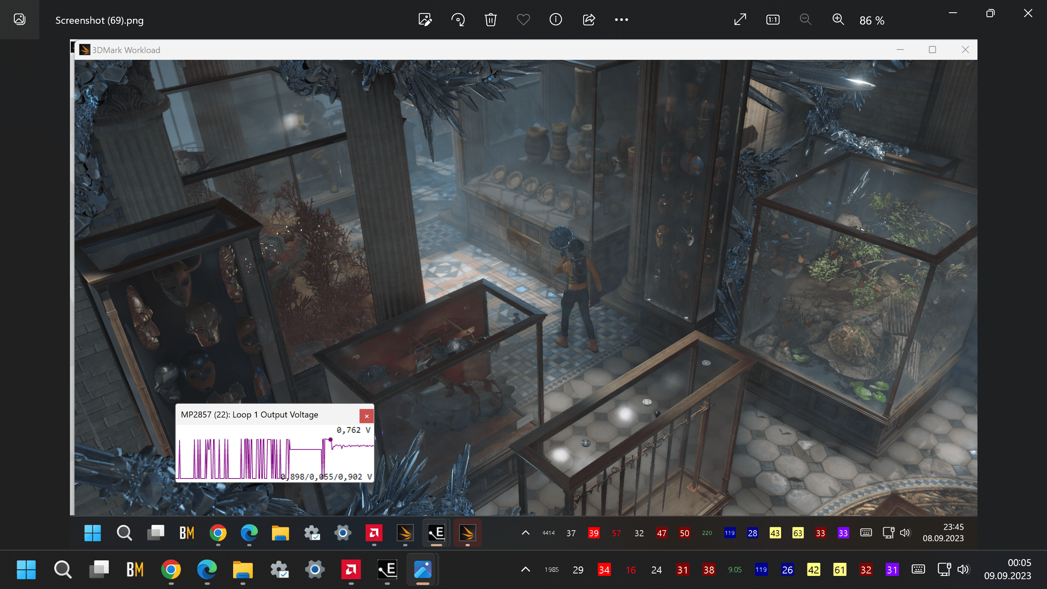Rotate the image with rotate icon
Image resolution: width=1047 pixels, height=589 pixels.
[458, 20]
